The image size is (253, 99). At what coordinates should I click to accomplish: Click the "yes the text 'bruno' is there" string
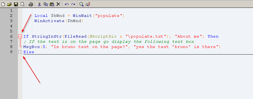pyautogui.click(x=176, y=47)
